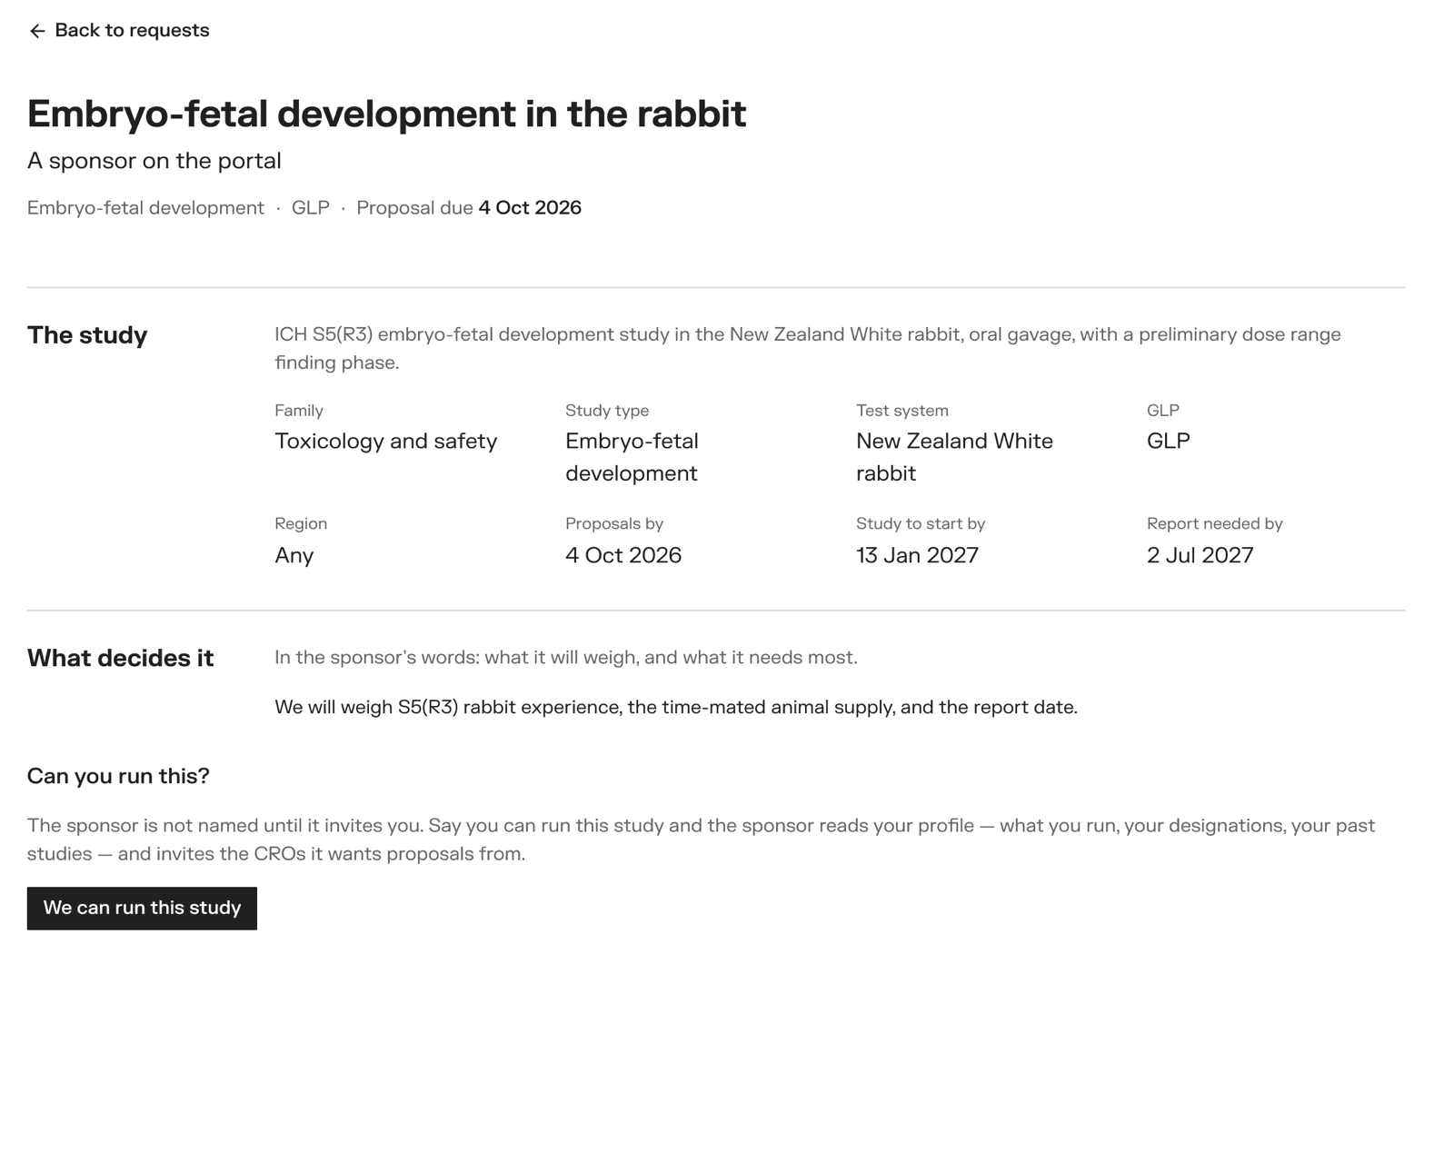Click the 'GLP' tag in the header line
This screenshot has height=1163, width=1454.
click(x=311, y=208)
